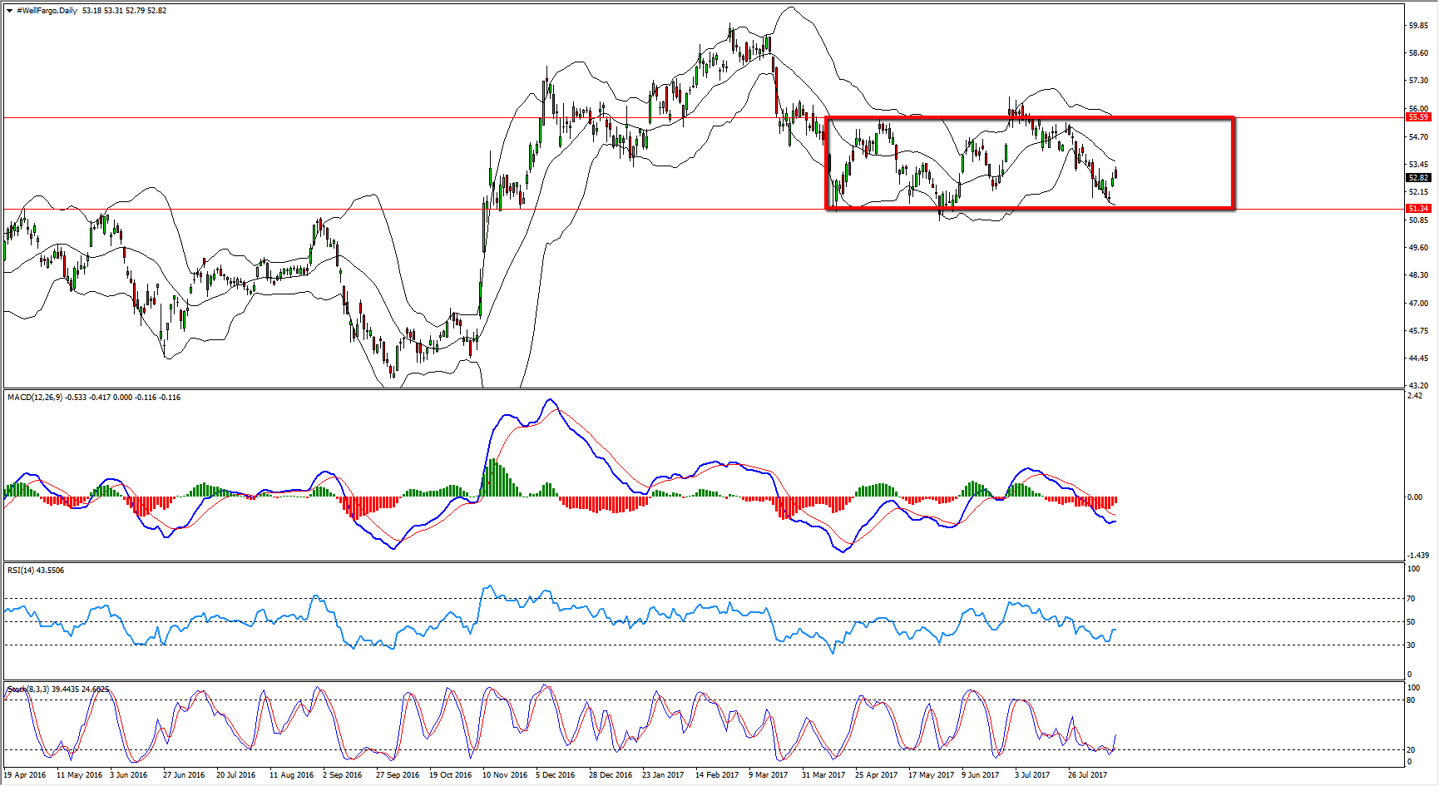Select the 11 Aug 2016 date label

[x=292, y=775]
